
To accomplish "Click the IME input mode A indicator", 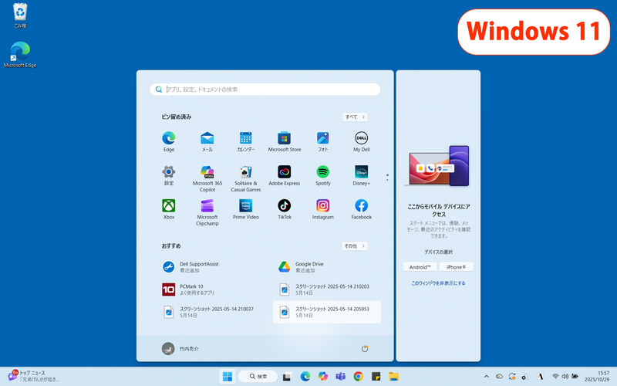I will [541, 377].
